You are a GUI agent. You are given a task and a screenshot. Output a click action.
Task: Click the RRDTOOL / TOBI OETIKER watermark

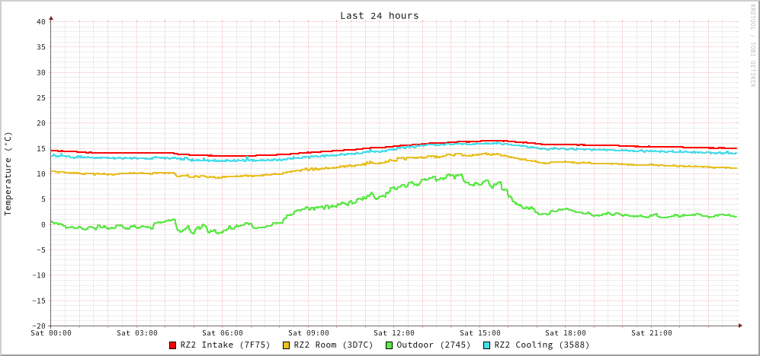(752, 45)
